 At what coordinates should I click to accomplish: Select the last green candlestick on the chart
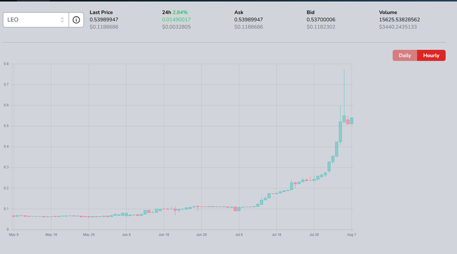point(352,121)
